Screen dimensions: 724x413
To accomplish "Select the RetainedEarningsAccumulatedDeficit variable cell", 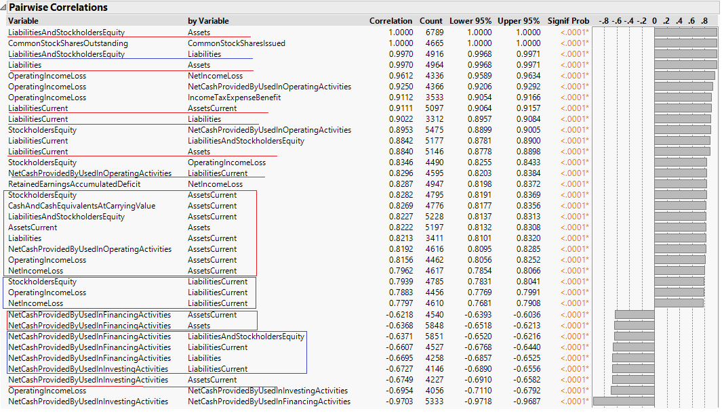I will (75, 184).
